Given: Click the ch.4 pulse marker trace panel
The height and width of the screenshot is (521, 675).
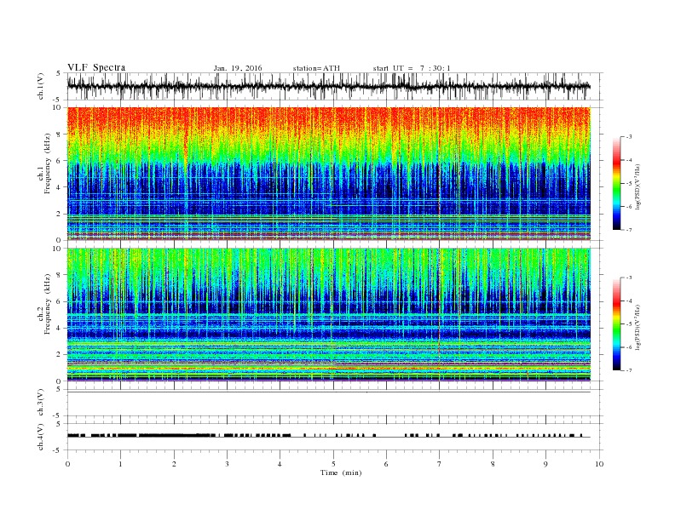Looking at the screenshot, I should (x=335, y=437).
